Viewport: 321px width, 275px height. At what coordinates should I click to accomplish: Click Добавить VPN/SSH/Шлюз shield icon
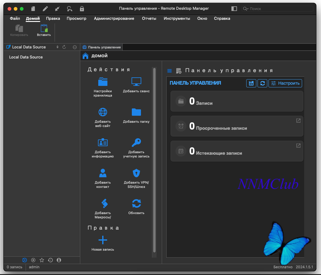[136, 173]
